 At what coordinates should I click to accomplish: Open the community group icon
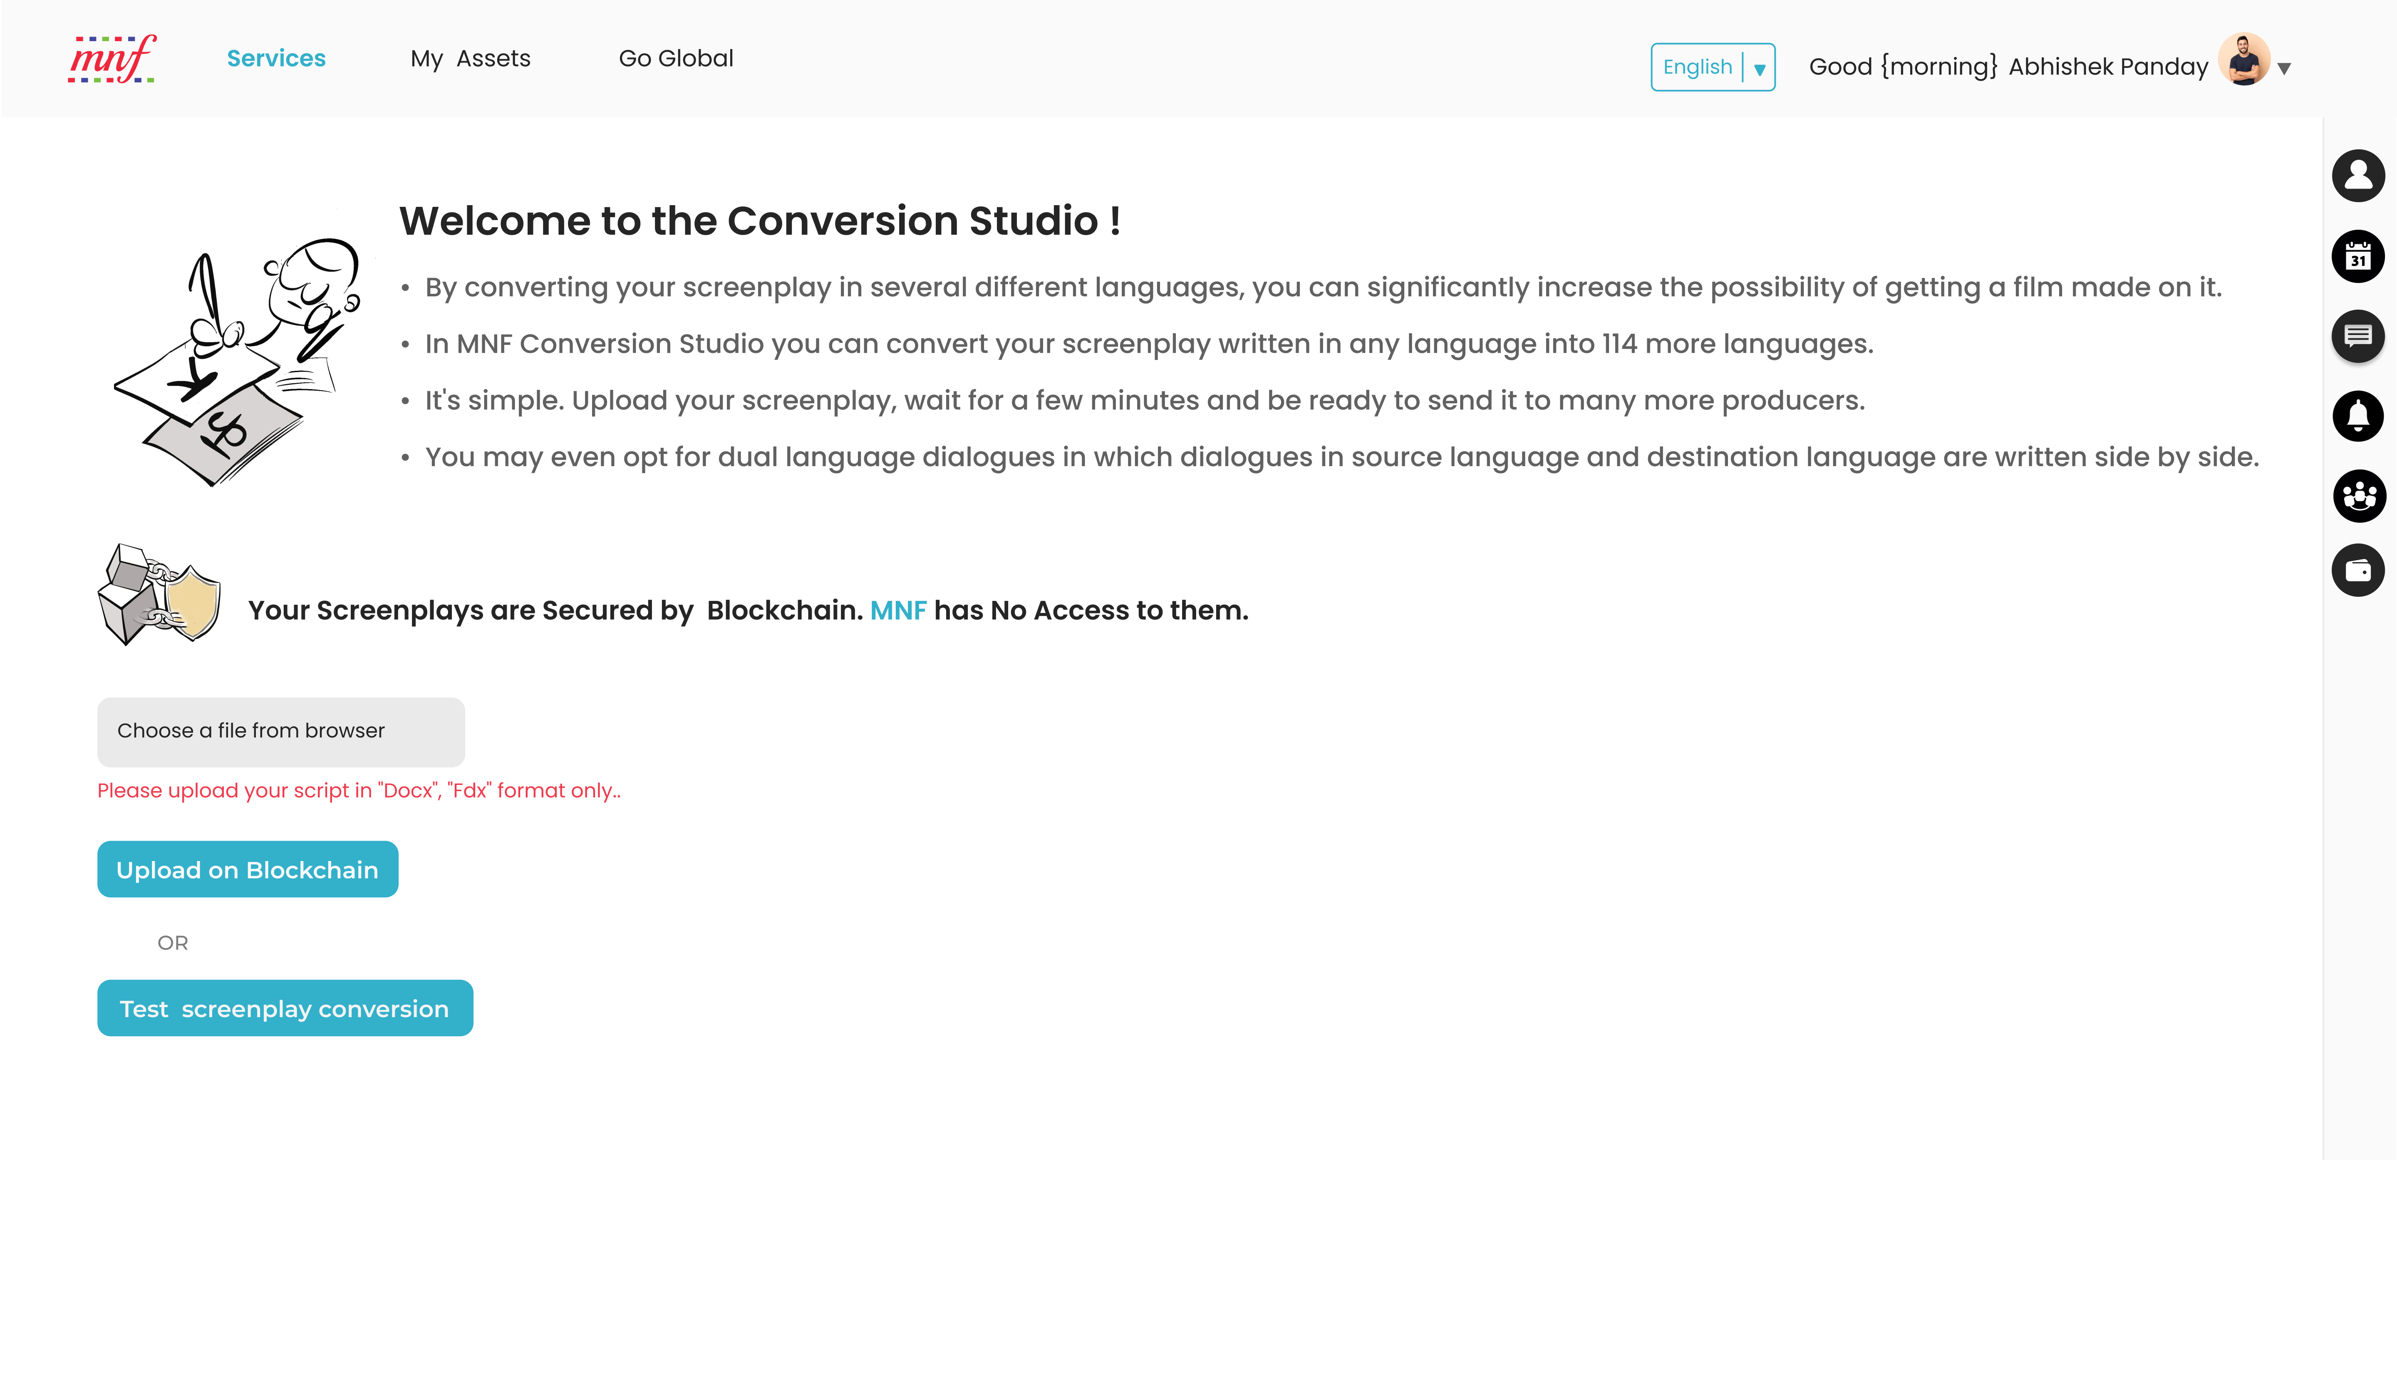pos(2358,496)
